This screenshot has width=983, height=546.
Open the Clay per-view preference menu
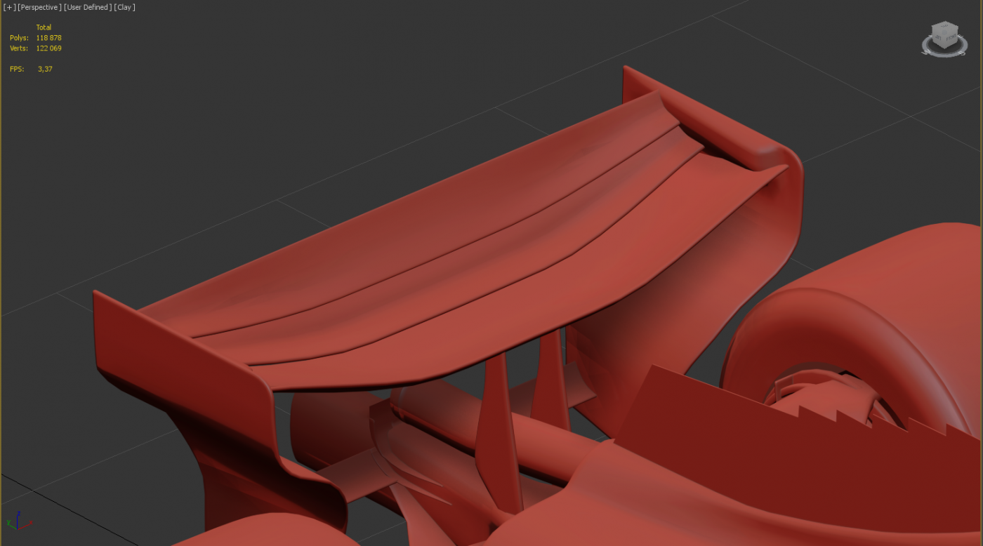pos(124,8)
